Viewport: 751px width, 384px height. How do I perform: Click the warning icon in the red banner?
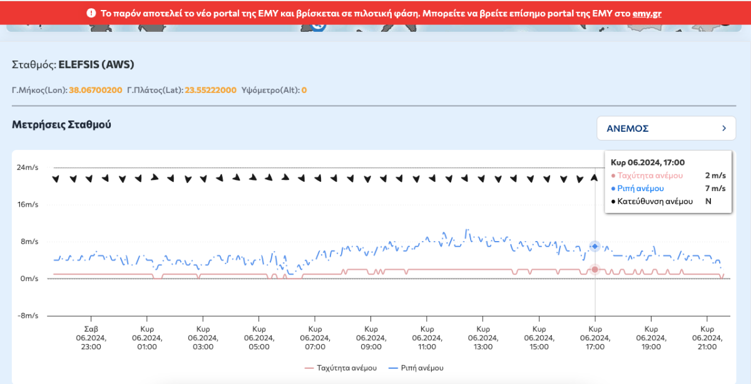click(91, 12)
